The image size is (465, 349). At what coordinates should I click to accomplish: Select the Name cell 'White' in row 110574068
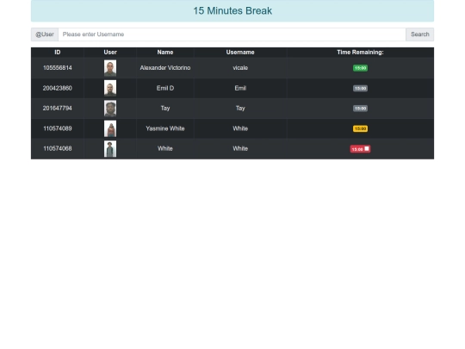point(165,149)
